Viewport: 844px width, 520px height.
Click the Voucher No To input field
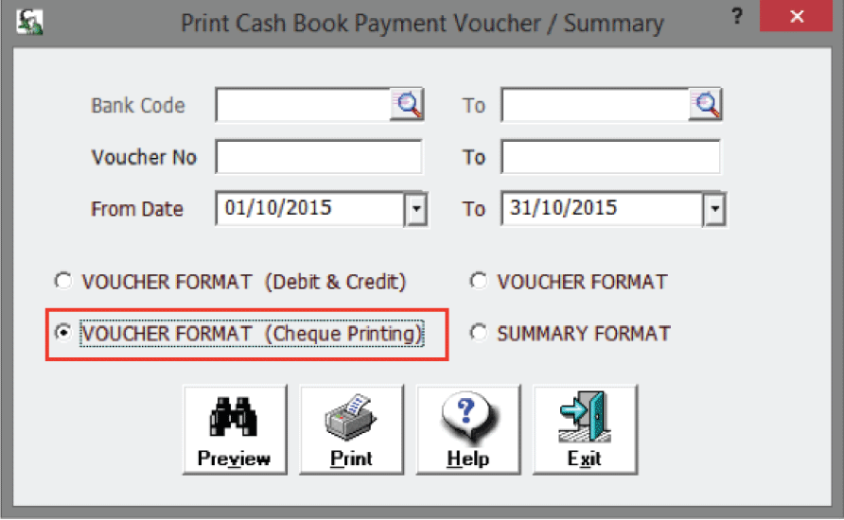point(610,157)
